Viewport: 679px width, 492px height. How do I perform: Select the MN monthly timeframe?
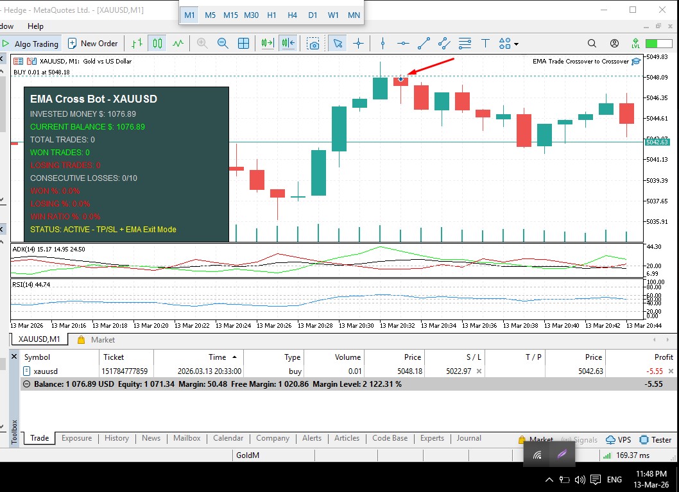(x=354, y=15)
